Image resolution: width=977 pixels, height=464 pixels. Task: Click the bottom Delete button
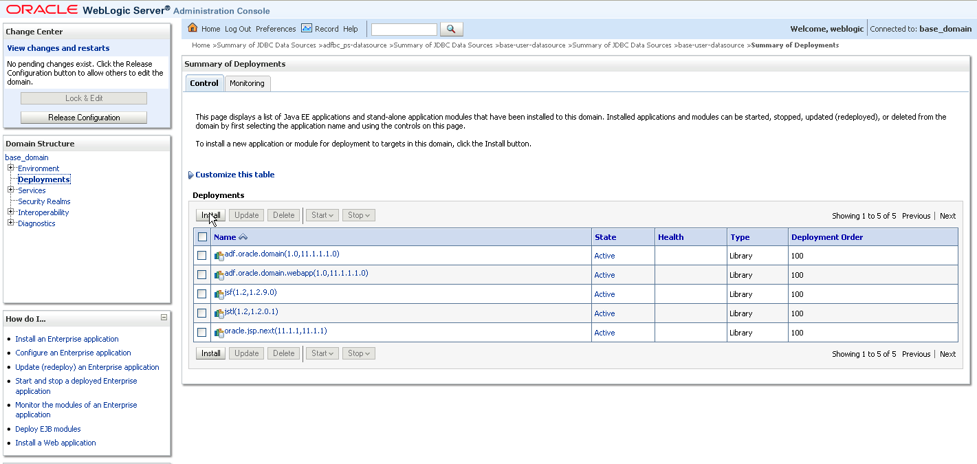(284, 353)
